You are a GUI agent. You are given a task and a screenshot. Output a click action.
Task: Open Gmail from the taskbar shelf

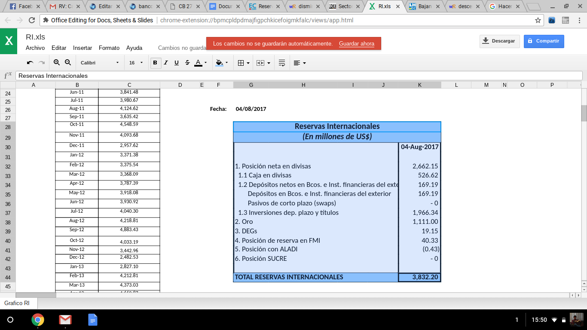coord(65,320)
